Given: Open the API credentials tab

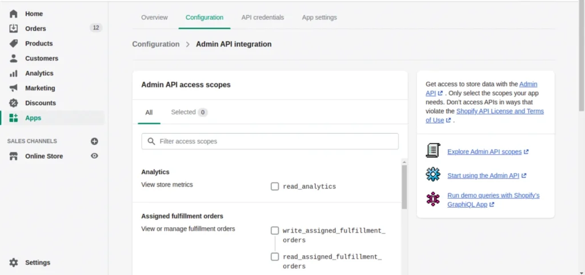Looking at the screenshot, I should click(x=263, y=18).
